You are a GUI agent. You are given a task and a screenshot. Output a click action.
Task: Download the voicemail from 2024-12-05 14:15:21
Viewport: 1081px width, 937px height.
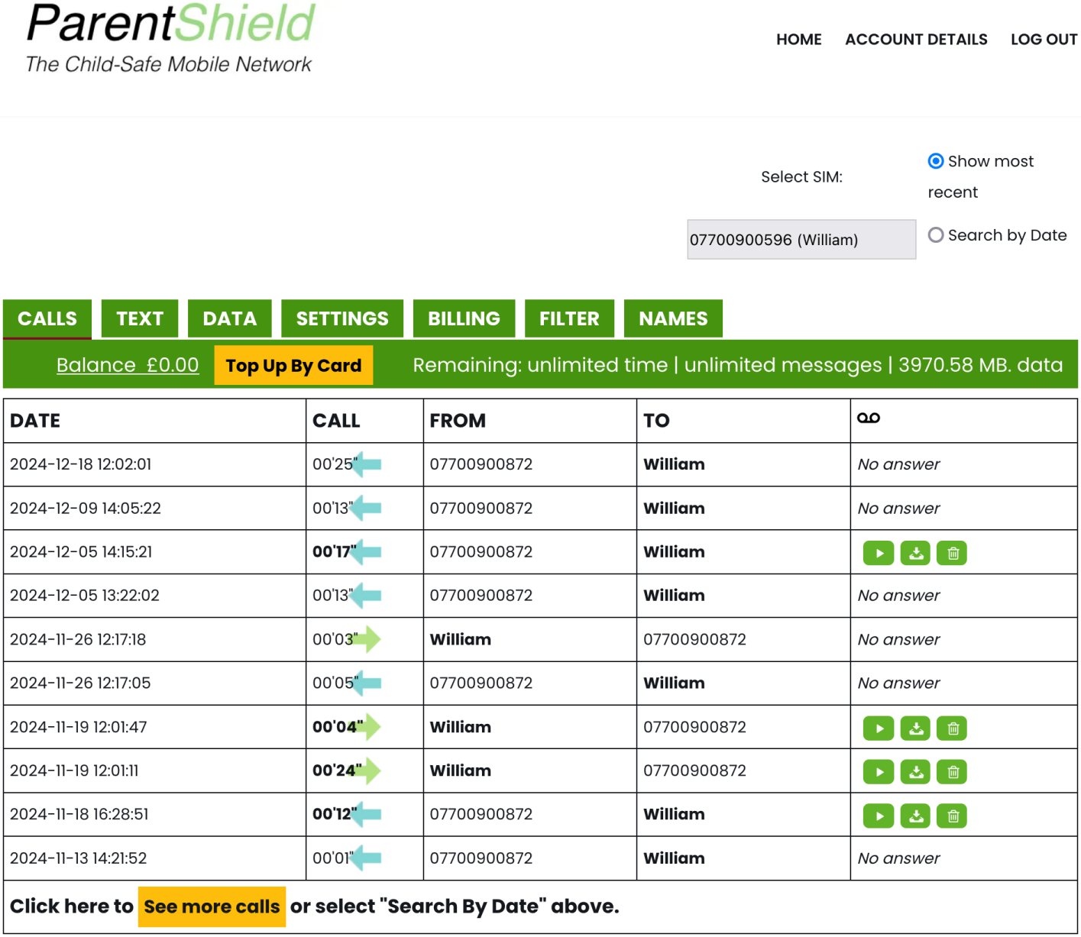pyautogui.click(x=915, y=552)
